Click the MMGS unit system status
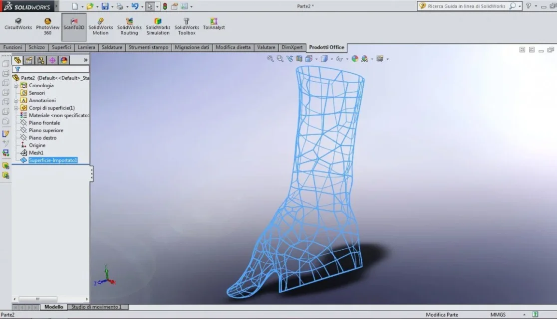 coord(498,315)
